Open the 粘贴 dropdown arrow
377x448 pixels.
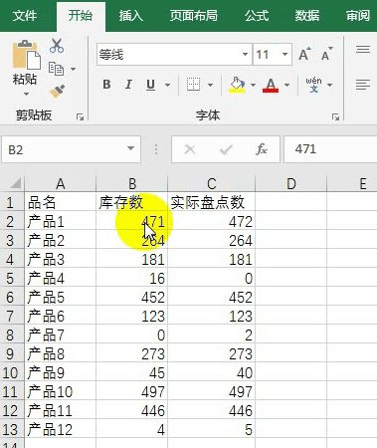[26, 95]
